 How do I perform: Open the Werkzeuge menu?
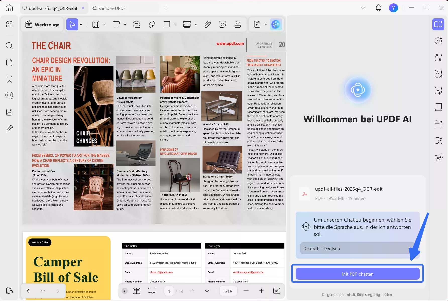click(42, 24)
